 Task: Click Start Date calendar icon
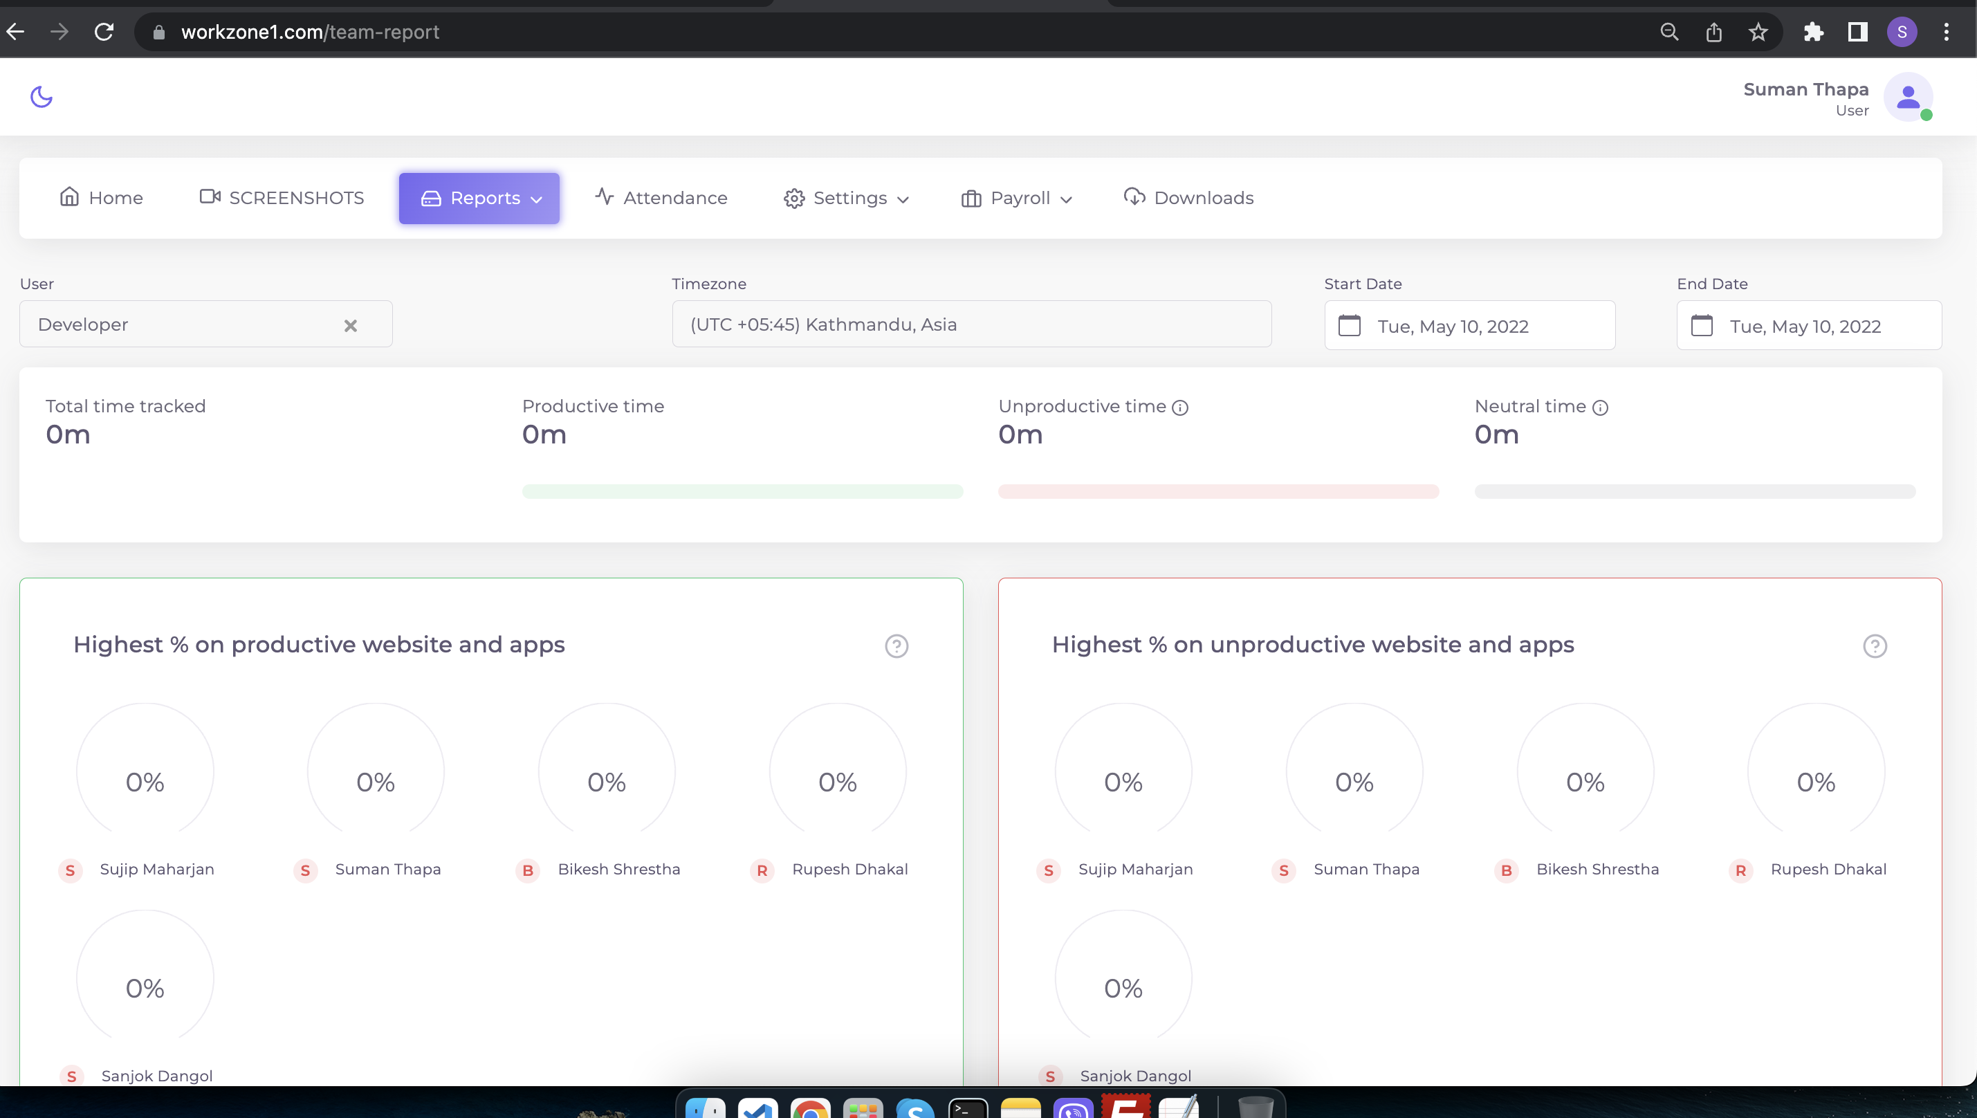click(1349, 326)
